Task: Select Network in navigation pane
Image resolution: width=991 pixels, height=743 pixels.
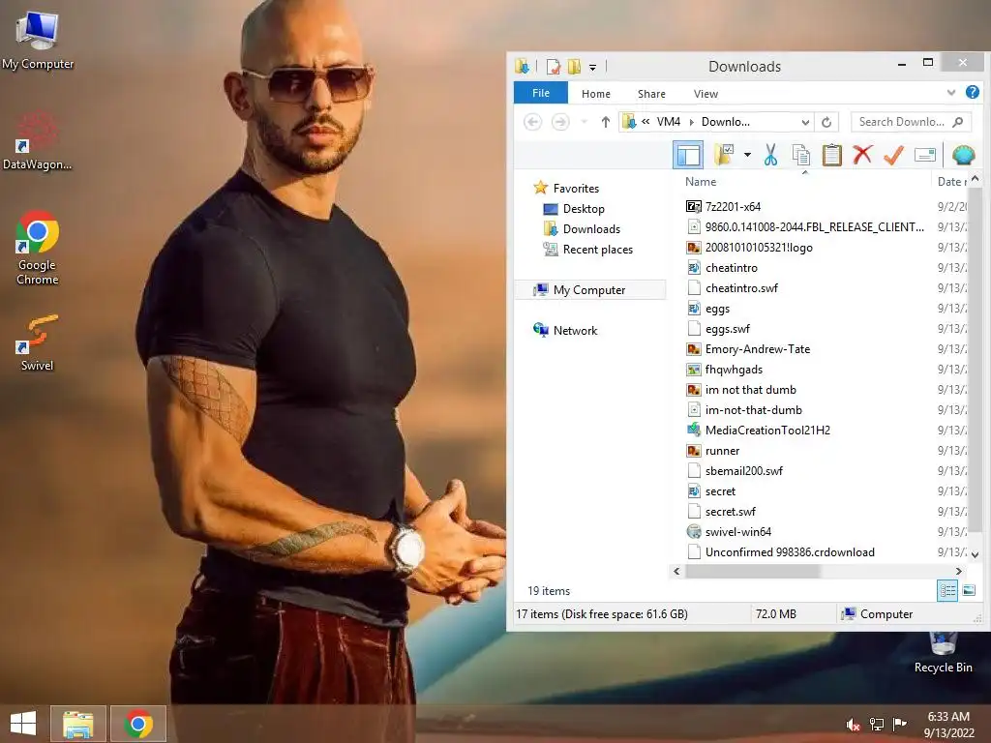Action: point(565,331)
